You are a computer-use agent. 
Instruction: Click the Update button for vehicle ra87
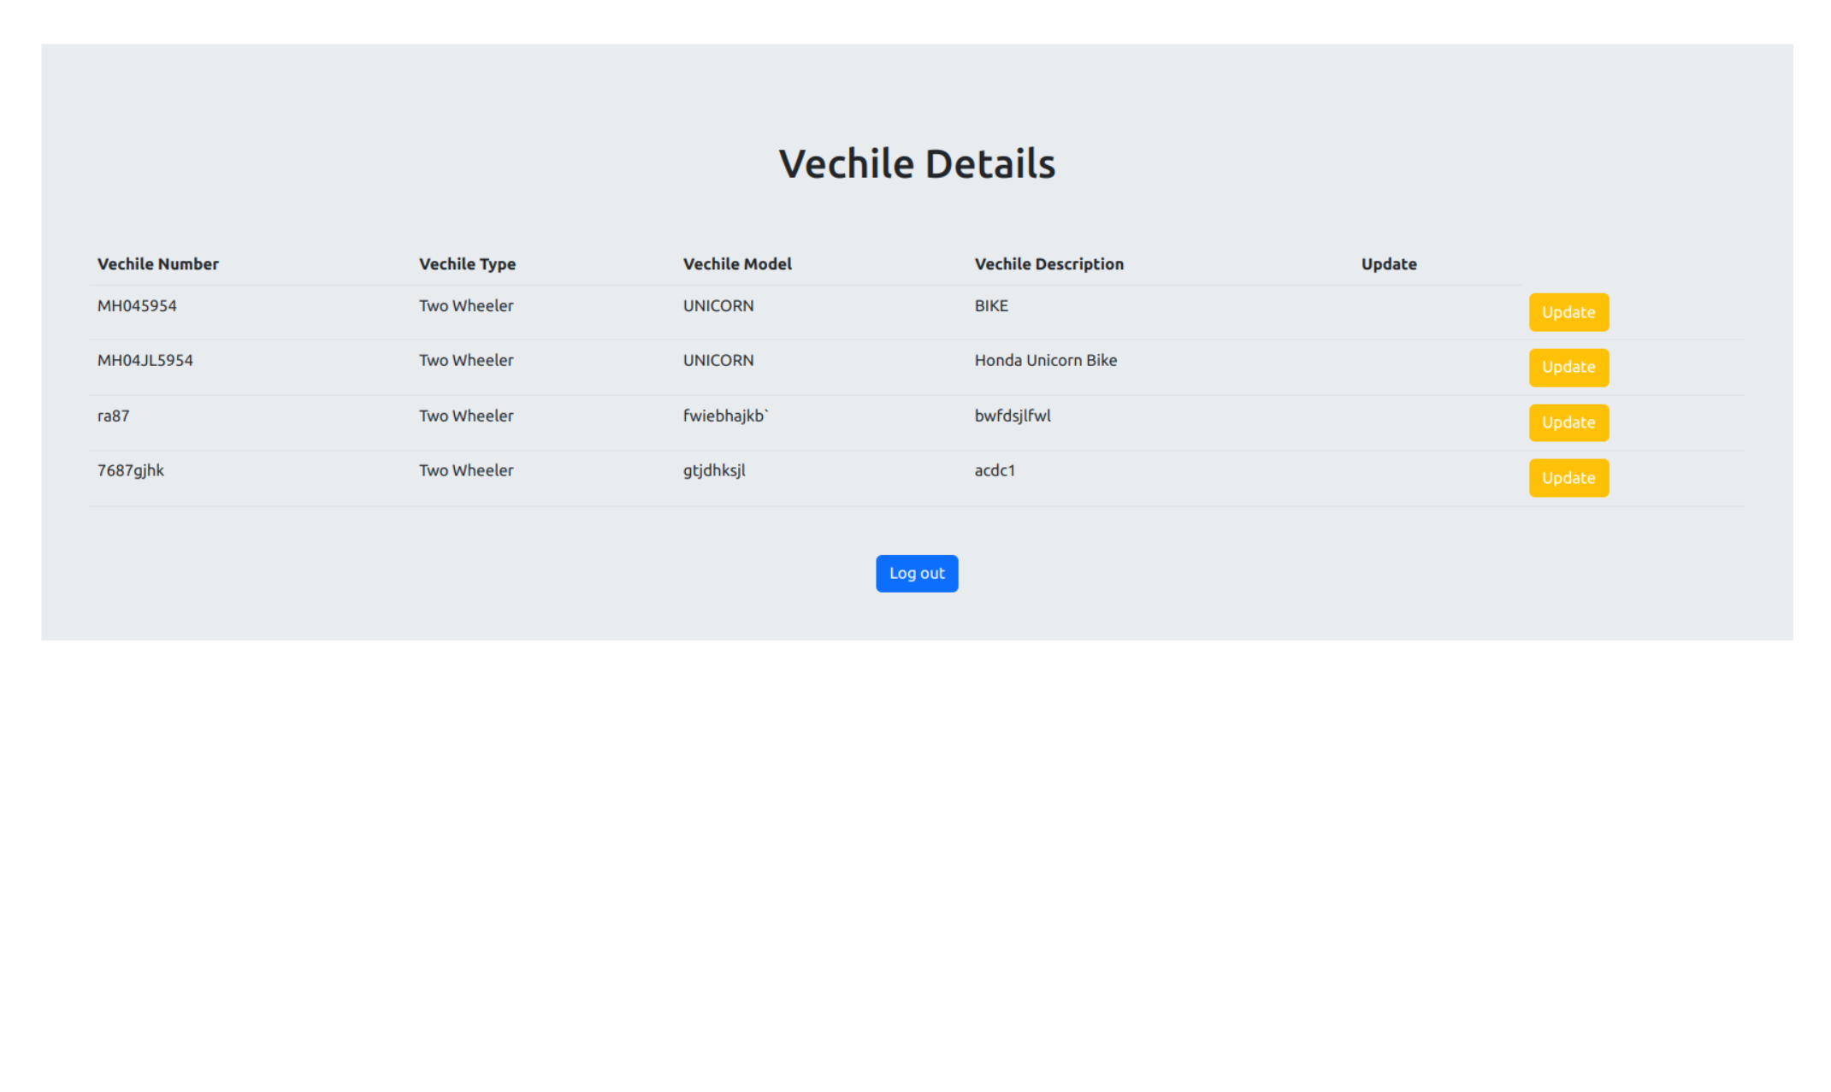(x=1568, y=422)
